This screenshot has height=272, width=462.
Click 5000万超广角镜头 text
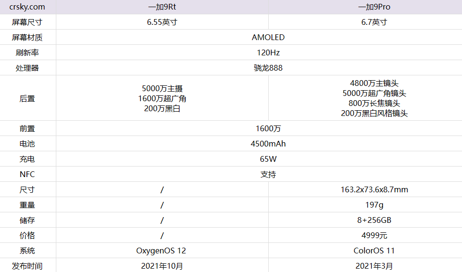click(x=374, y=94)
